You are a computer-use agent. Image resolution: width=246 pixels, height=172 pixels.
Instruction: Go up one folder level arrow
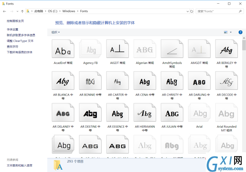[22, 11]
